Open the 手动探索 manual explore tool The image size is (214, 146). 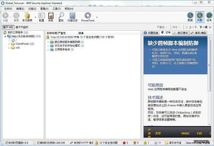pos(27,16)
